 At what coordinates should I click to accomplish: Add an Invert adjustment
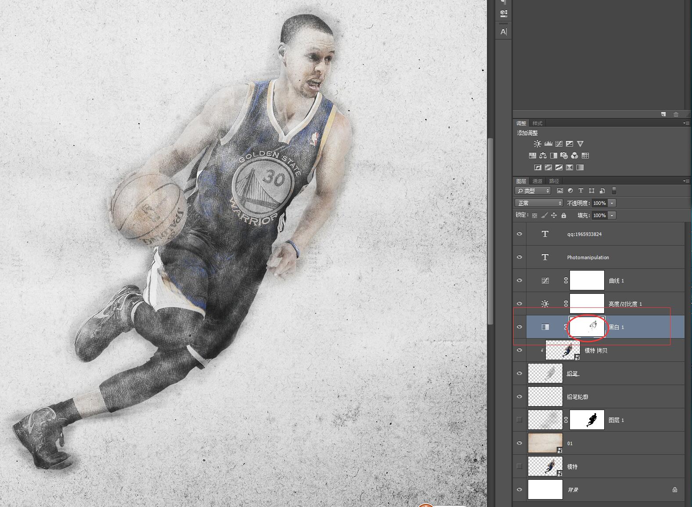coord(537,167)
